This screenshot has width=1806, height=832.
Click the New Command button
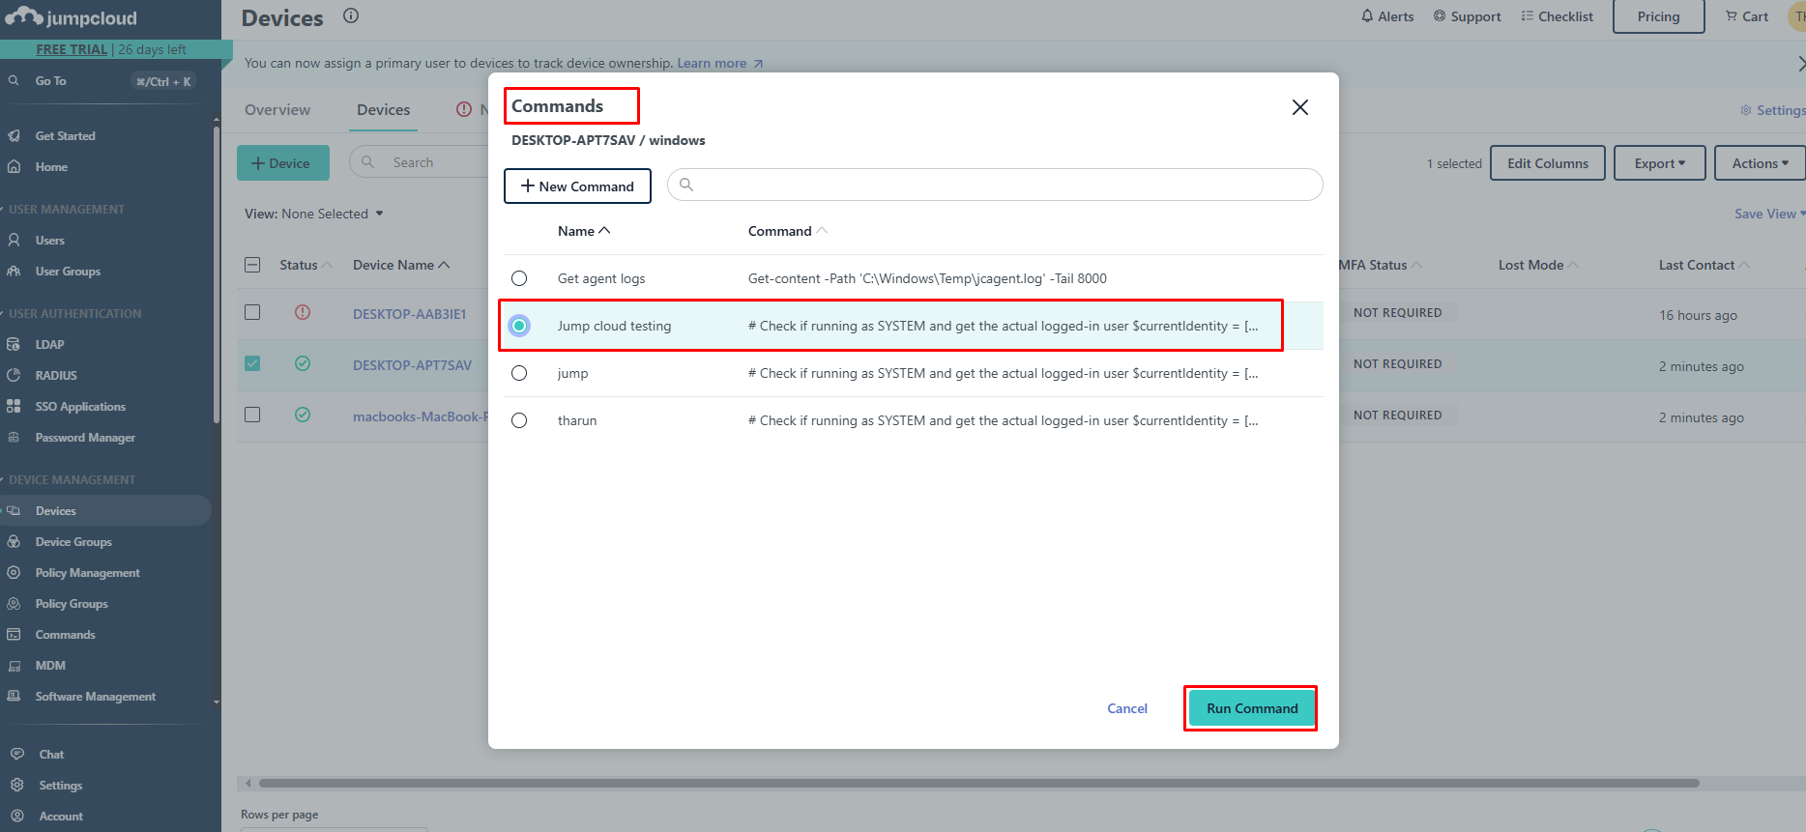click(577, 186)
